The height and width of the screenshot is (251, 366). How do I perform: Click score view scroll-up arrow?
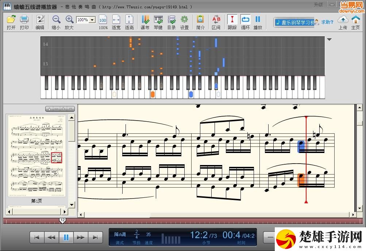[359, 107]
